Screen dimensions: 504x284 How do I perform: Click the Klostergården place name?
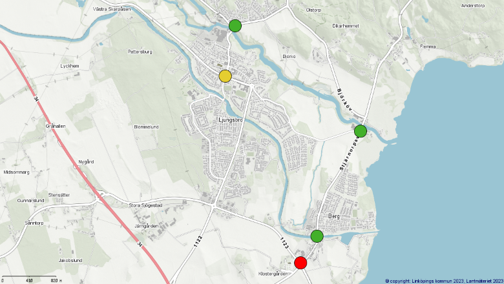(271, 274)
